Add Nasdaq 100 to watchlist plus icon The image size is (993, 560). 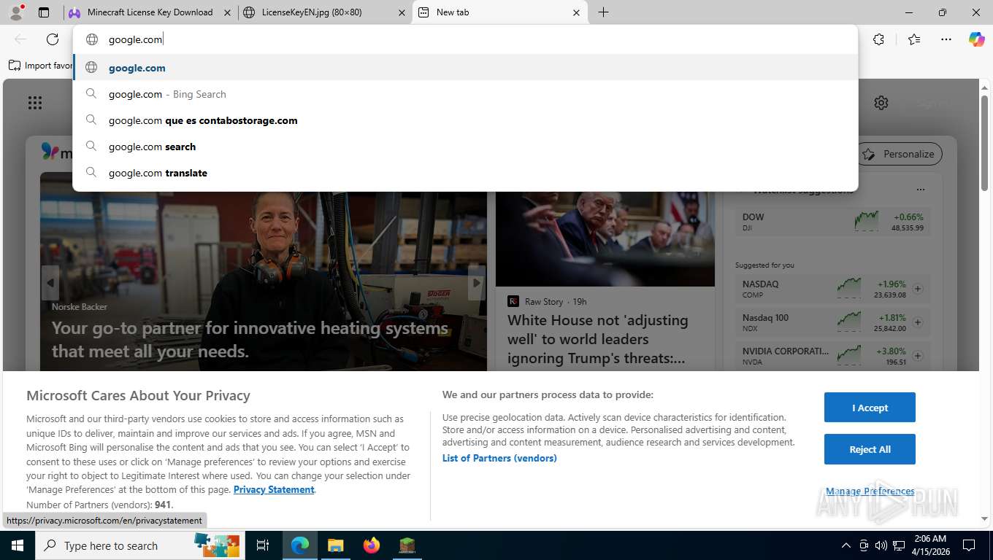tap(918, 322)
